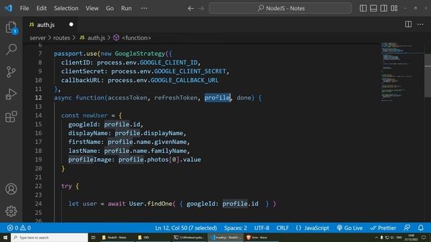Split the editor to the right
Viewport: 431px width, 242px height.
coord(409,24)
